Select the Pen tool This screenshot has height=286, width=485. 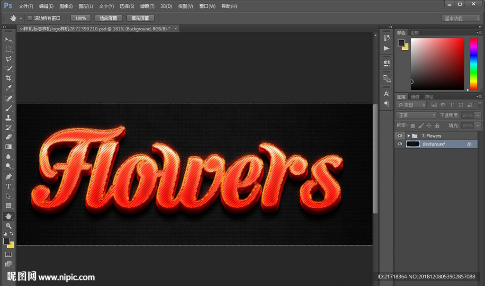click(9, 177)
